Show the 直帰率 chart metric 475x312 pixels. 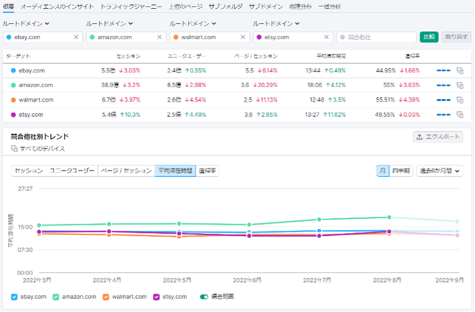207,171
